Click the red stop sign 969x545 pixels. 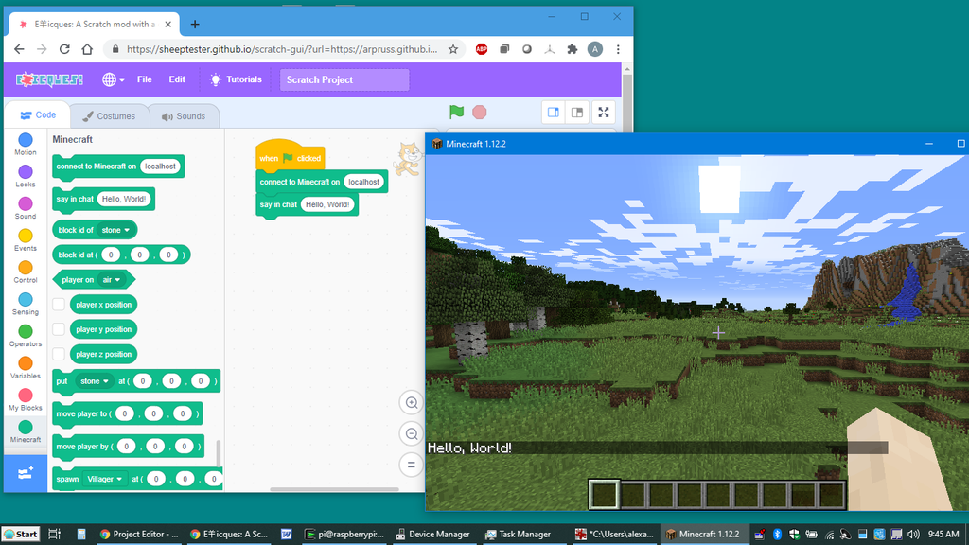480,112
